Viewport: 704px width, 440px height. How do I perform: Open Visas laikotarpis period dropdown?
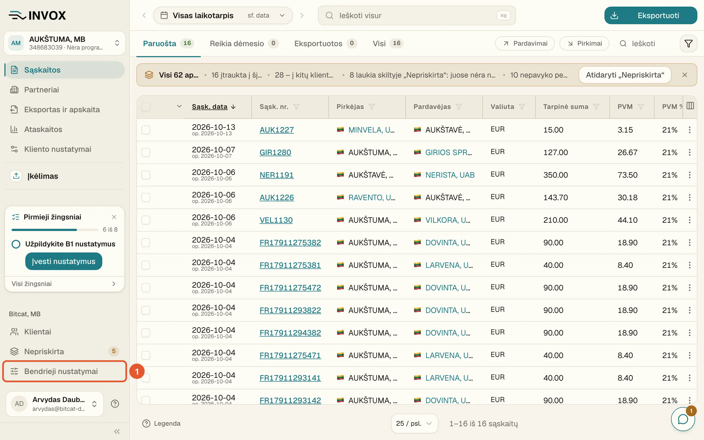pyautogui.click(x=223, y=15)
